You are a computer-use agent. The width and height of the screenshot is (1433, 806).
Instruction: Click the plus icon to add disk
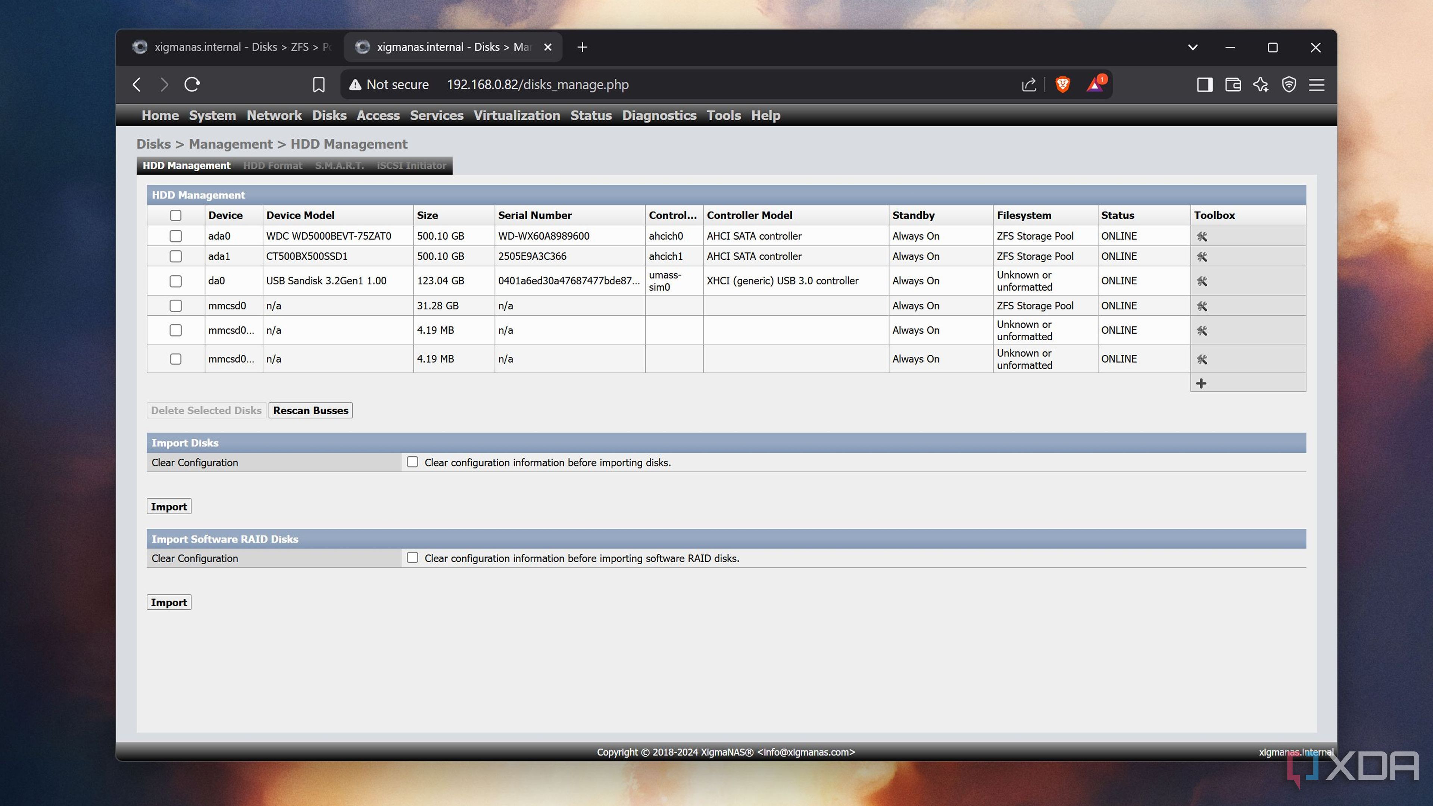click(x=1201, y=383)
